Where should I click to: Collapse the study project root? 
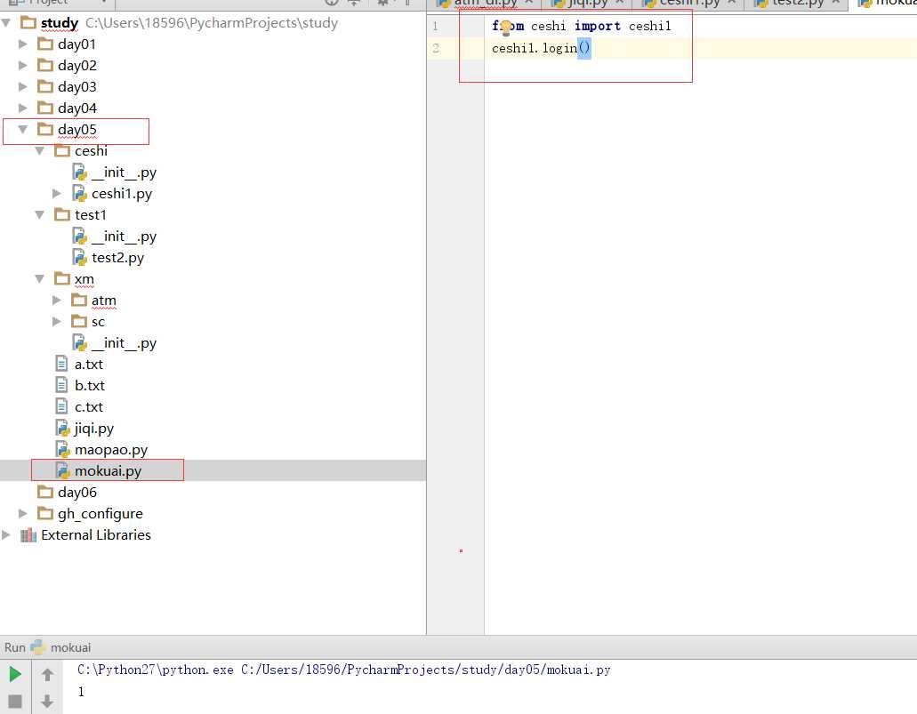coord(6,23)
